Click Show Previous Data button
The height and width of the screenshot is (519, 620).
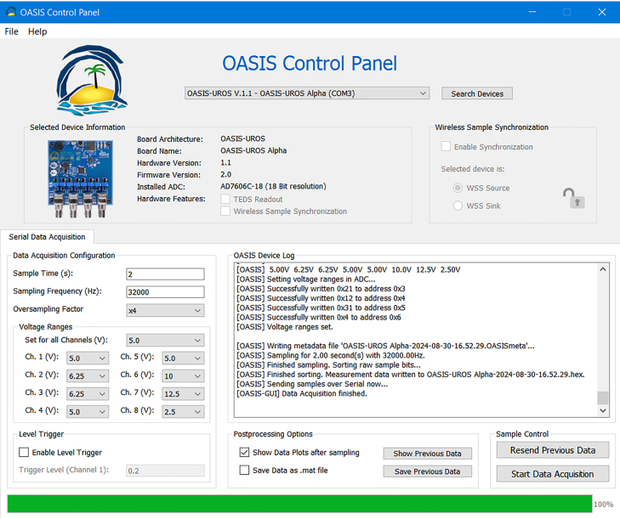tap(427, 454)
